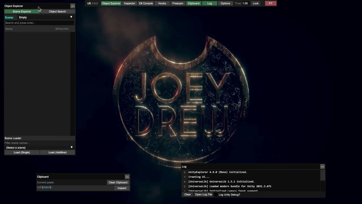The width and height of the screenshot is (362, 204).
Task: Enable the Freecam panel
Action: pyautogui.click(x=178, y=3)
